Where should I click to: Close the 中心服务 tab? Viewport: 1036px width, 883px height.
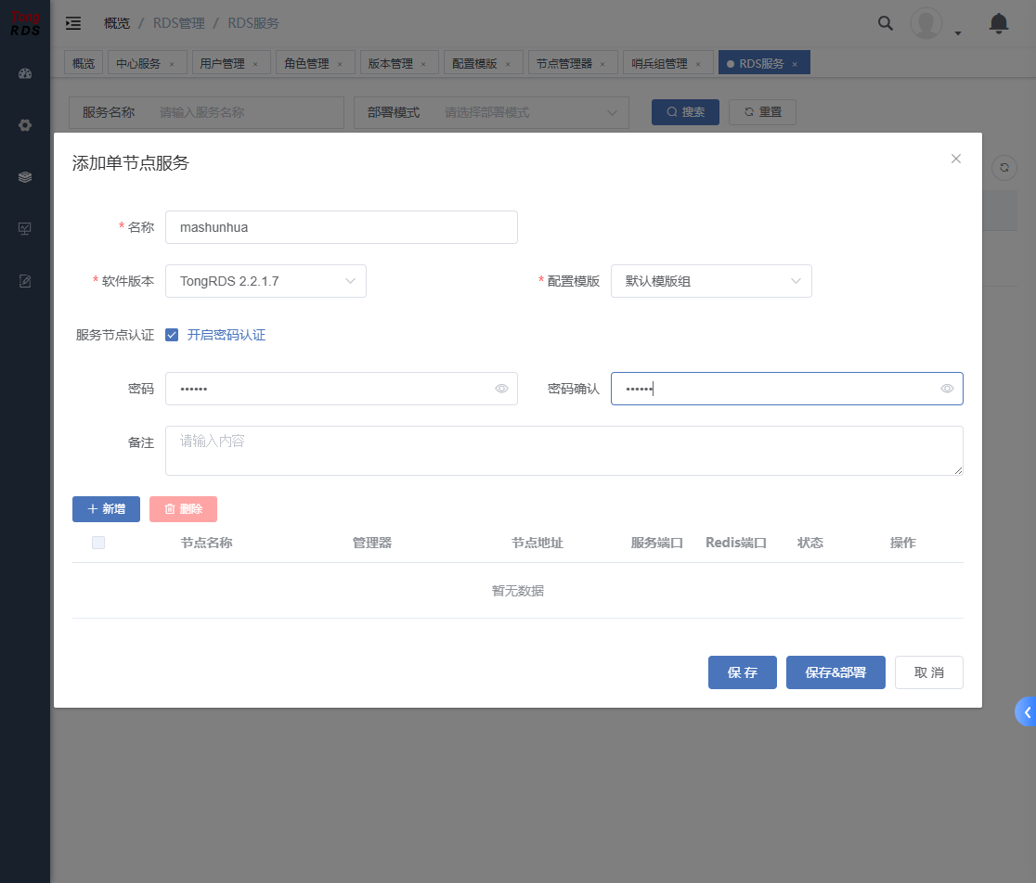tap(172, 64)
